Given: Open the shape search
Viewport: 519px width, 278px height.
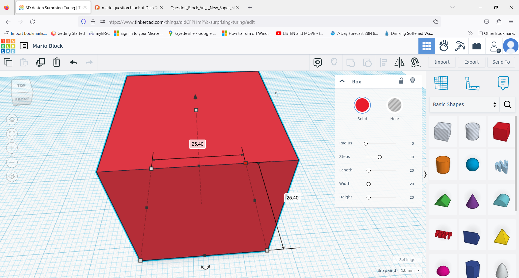Looking at the screenshot, I should [x=508, y=104].
